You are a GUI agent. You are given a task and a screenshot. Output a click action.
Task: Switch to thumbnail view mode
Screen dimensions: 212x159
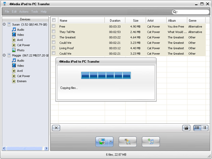(x=204, y=128)
